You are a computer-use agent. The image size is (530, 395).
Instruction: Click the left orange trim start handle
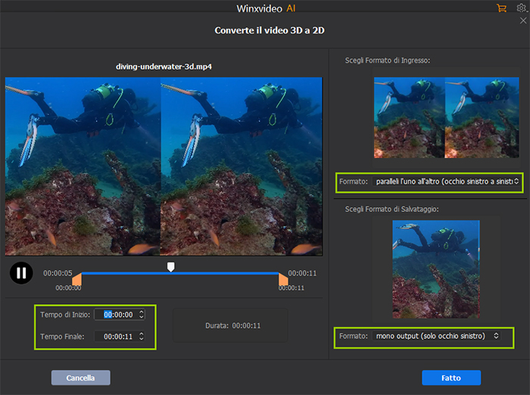76,280
